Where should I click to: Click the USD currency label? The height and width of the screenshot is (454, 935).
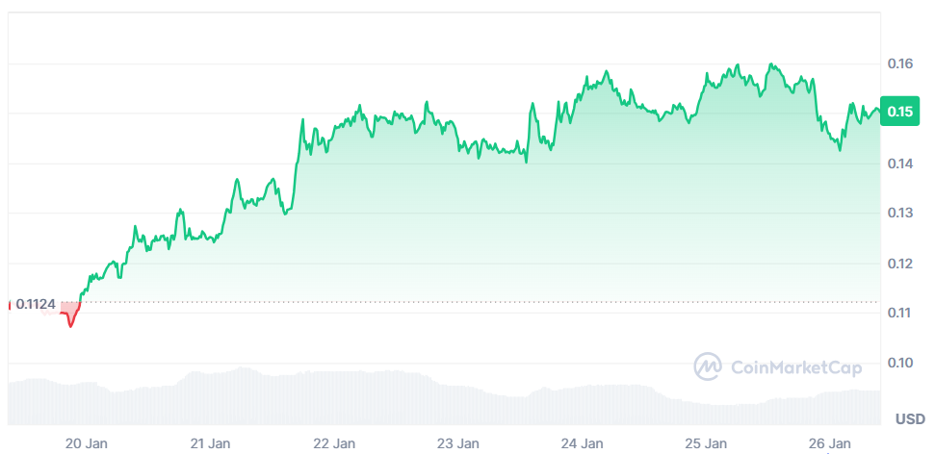pyautogui.click(x=909, y=418)
